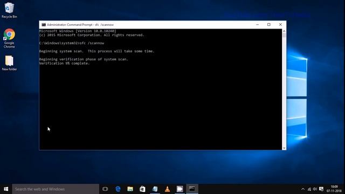Open the network status tray icon
This screenshot has height=194, width=345.
coord(309,189)
